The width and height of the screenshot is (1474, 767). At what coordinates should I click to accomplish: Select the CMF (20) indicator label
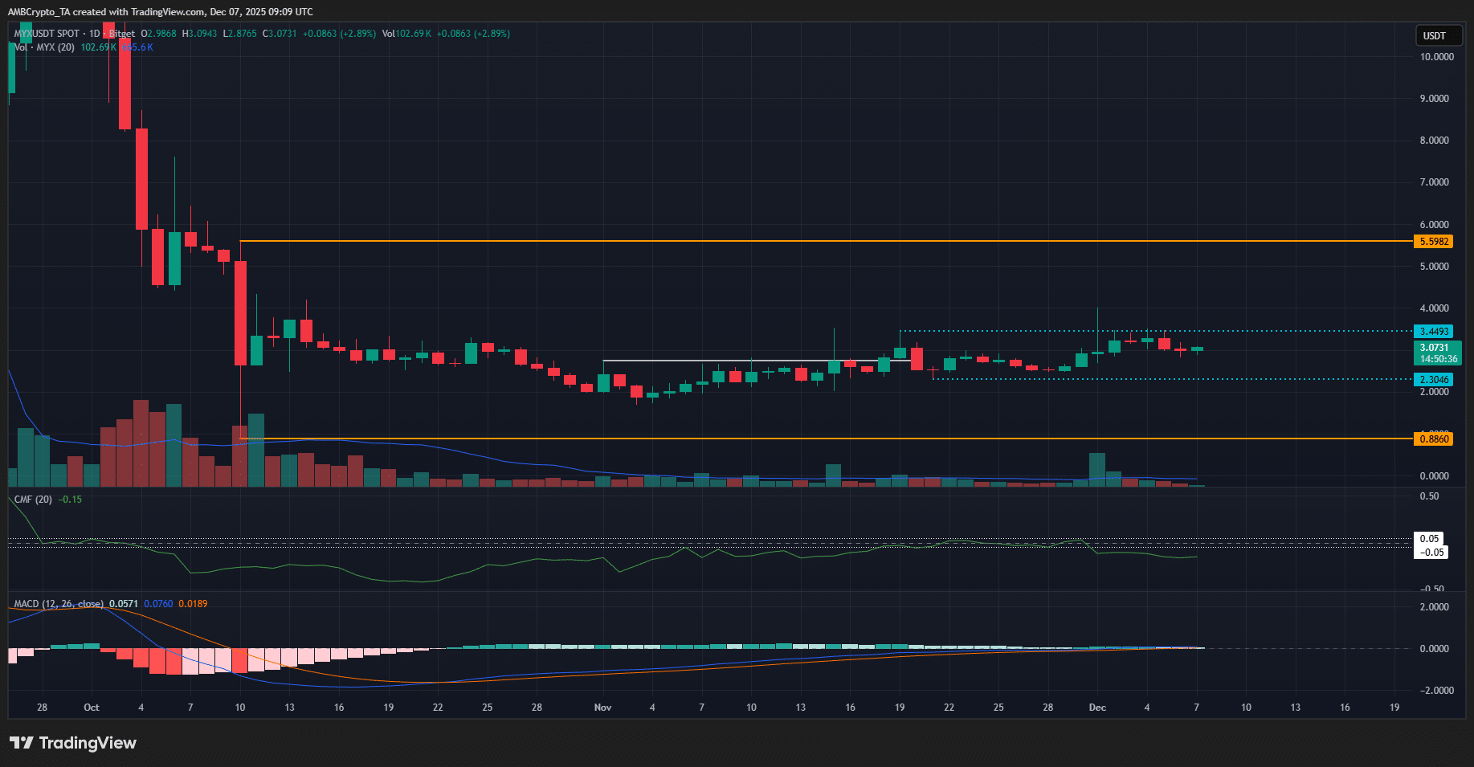[32, 499]
